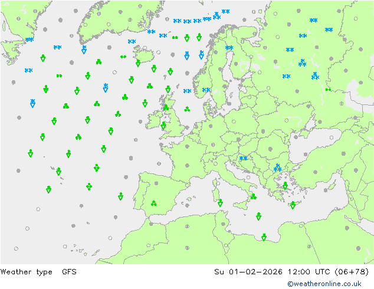Click the rain symbol in the Ionian Sea
The height and width of the screenshot is (289, 374).
tap(258, 216)
